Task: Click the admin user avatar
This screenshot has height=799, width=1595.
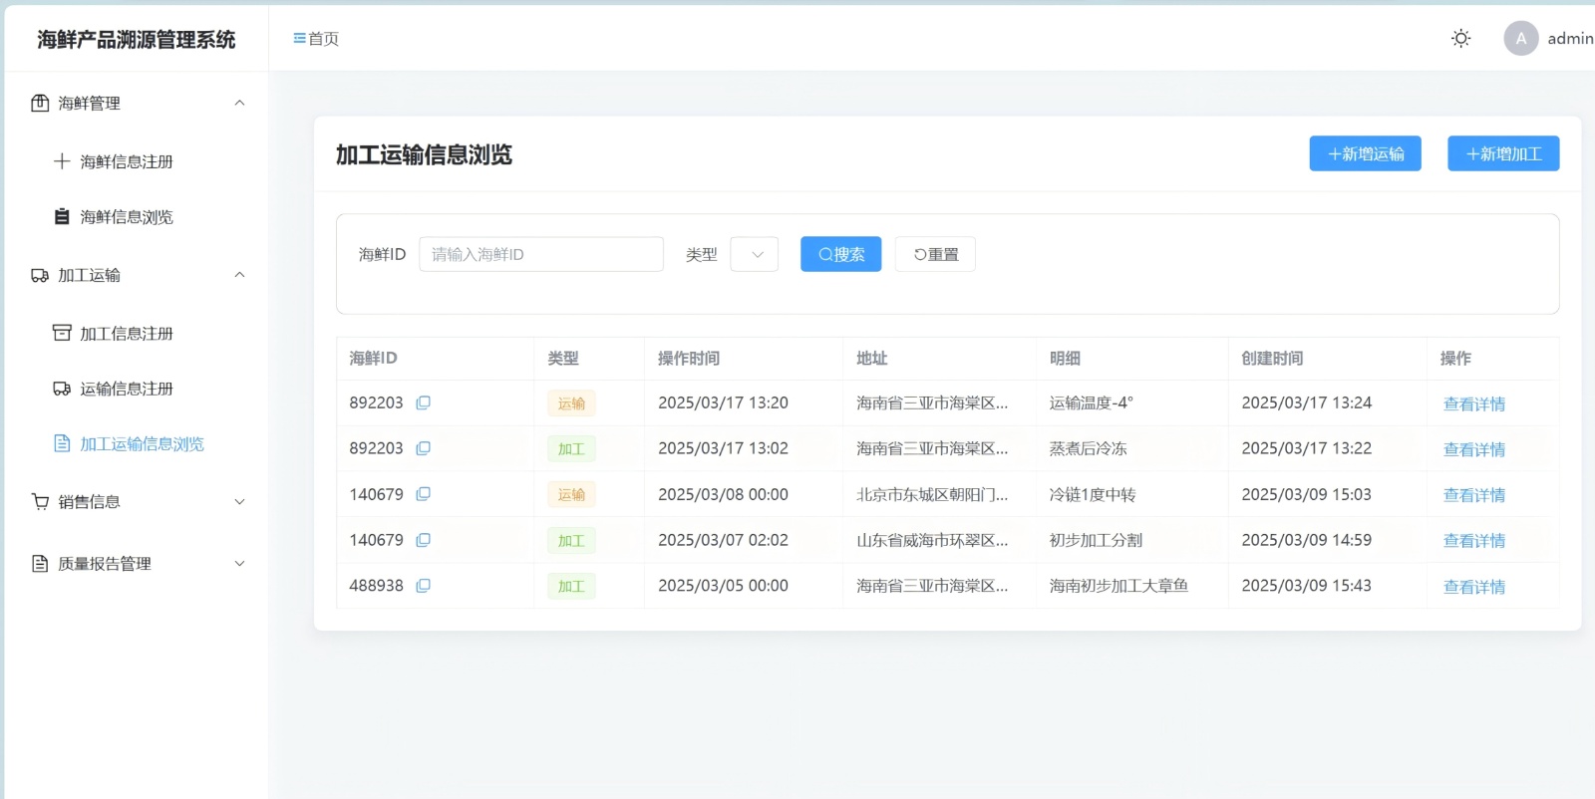Action: point(1520,39)
